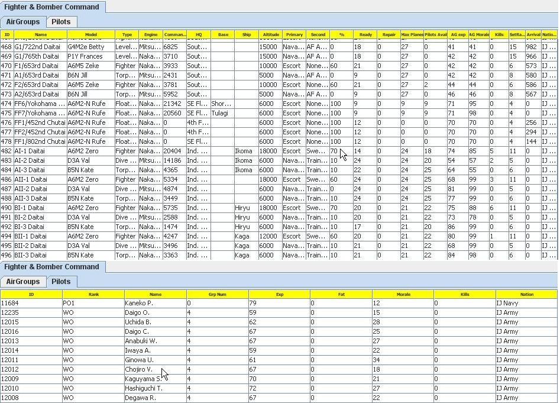The height and width of the screenshot is (403, 560).
Task: Sort air groups by Model column header
Action: tap(91, 35)
